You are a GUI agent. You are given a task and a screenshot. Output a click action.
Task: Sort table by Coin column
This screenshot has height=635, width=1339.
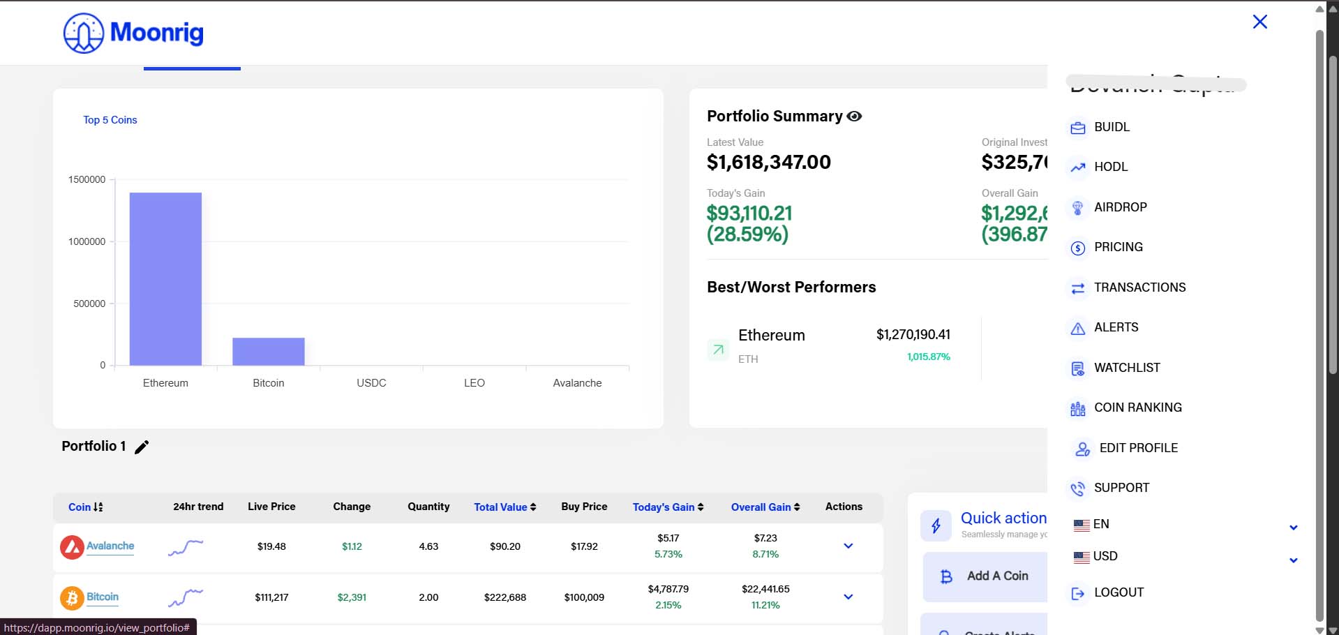click(x=86, y=507)
